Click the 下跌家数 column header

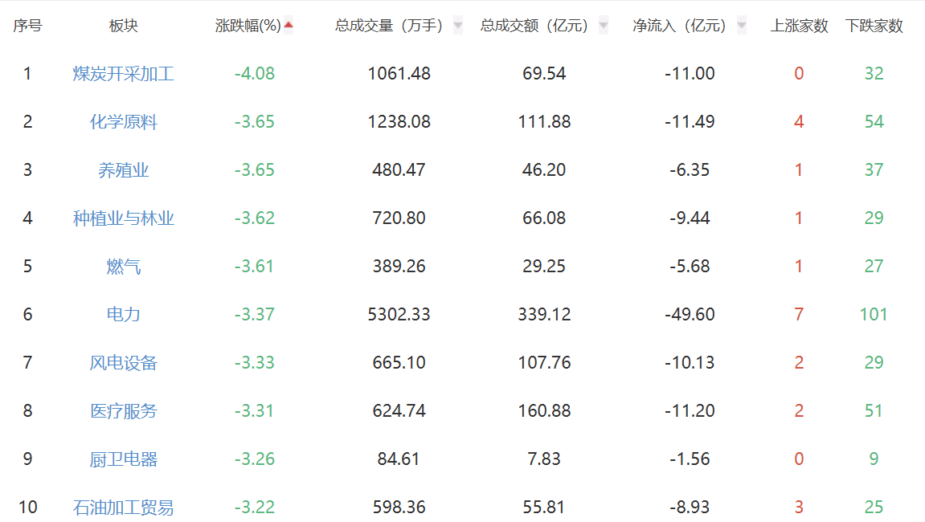[874, 26]
